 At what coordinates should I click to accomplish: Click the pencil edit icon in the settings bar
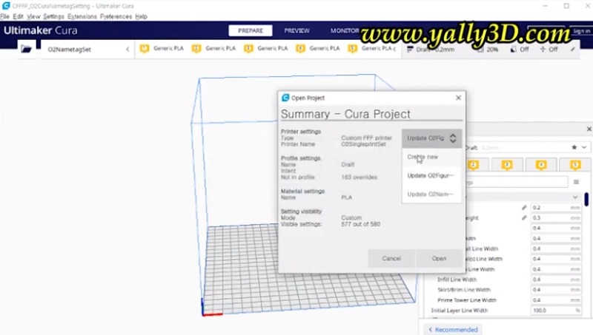[573, 50]
